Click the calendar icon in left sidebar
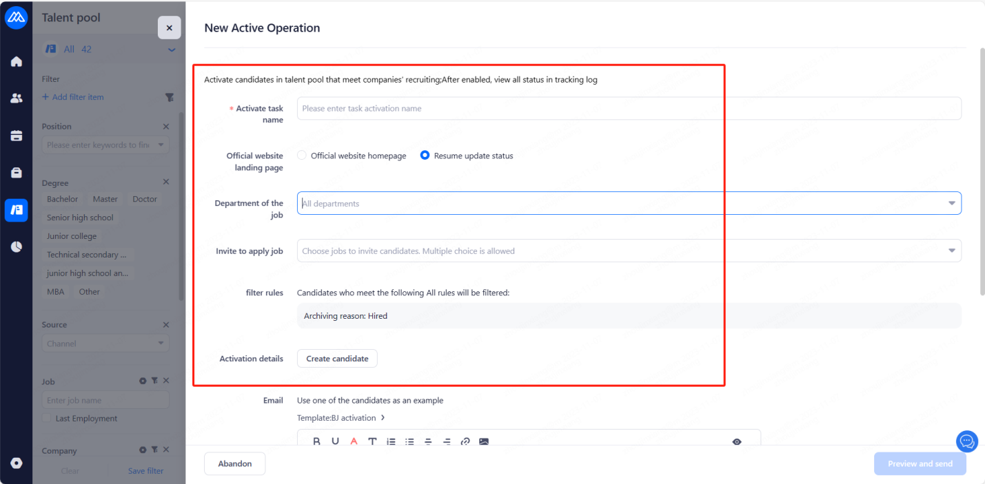985x484 pixels. (x=17, y=136)
